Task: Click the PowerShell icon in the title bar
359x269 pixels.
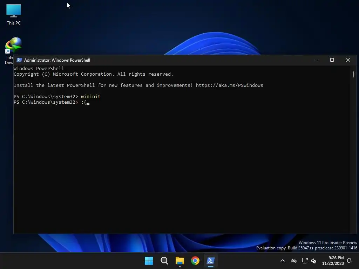Action: point(19,60)
